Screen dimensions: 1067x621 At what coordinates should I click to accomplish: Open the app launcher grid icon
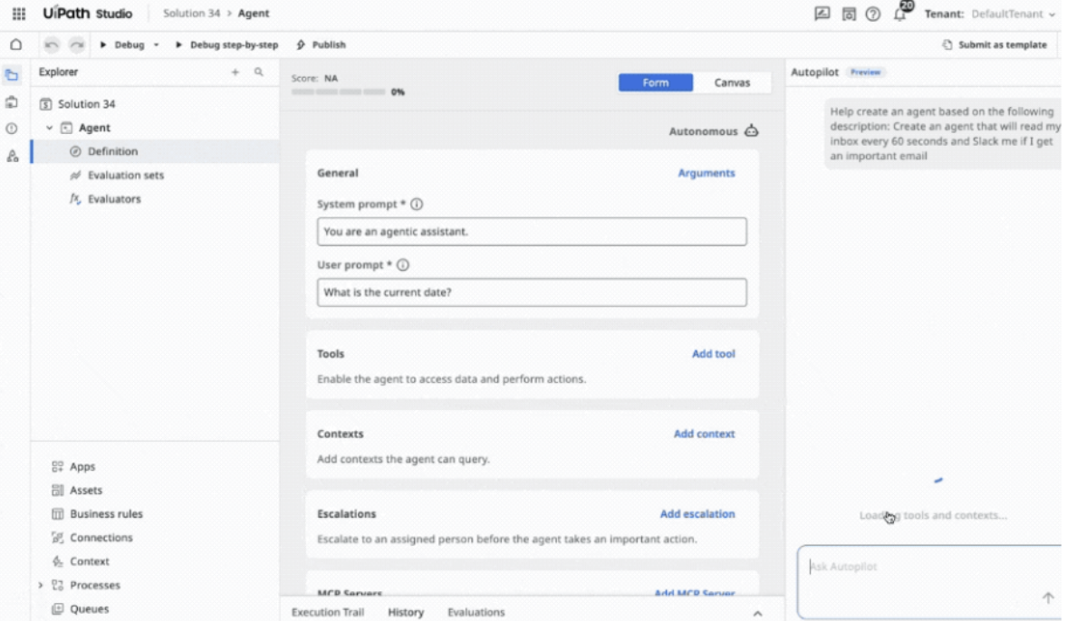18,14
